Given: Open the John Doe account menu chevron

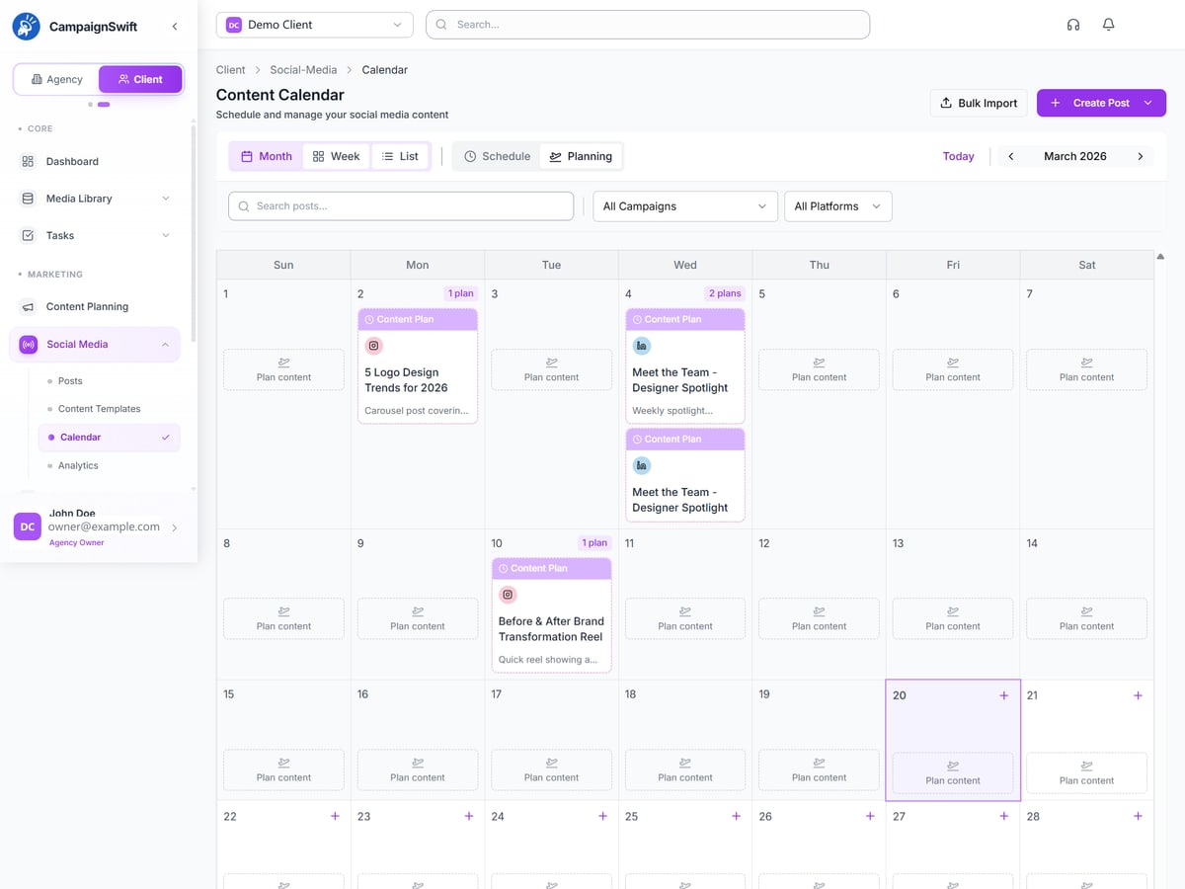Looking at the screenshot, I should pyautogui.click(x=175, y=527).
